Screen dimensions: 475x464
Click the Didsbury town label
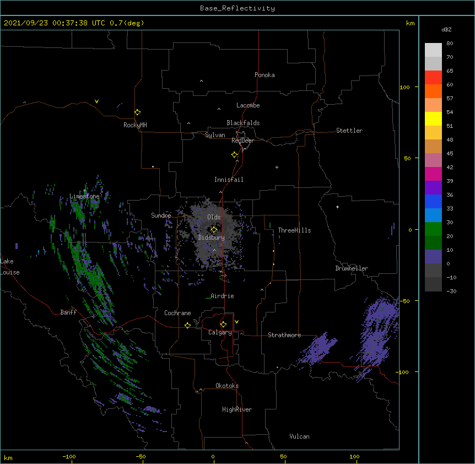pyautogui.click(x=212, y=238)
